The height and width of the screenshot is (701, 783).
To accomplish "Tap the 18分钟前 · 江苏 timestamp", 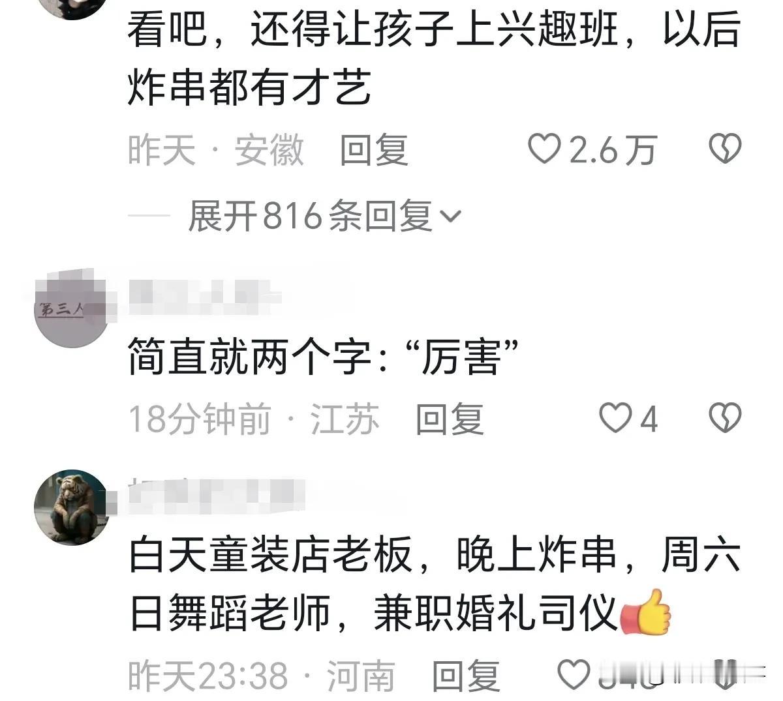I will click(253, 419).
